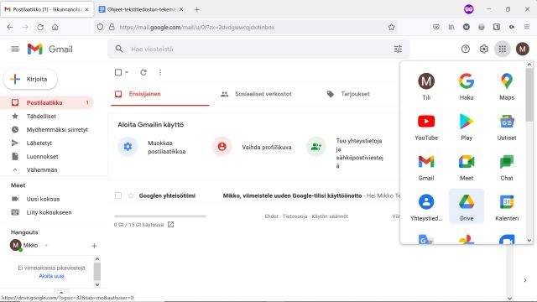537x302 pixels.
Task: Open Uutiset news app
Action: click(x=507, y=127)
